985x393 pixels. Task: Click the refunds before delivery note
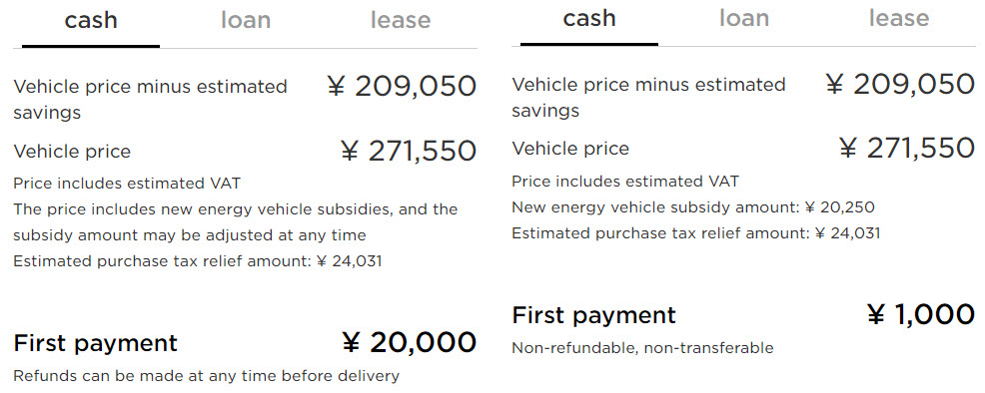[x=206, y=376]
